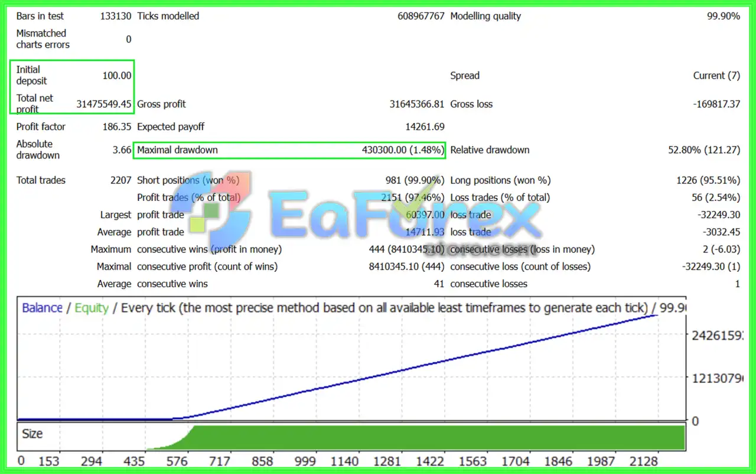Click the Equity legend label in the chart
This screenshot has height=474, width=756.
(x=92, y=308)
